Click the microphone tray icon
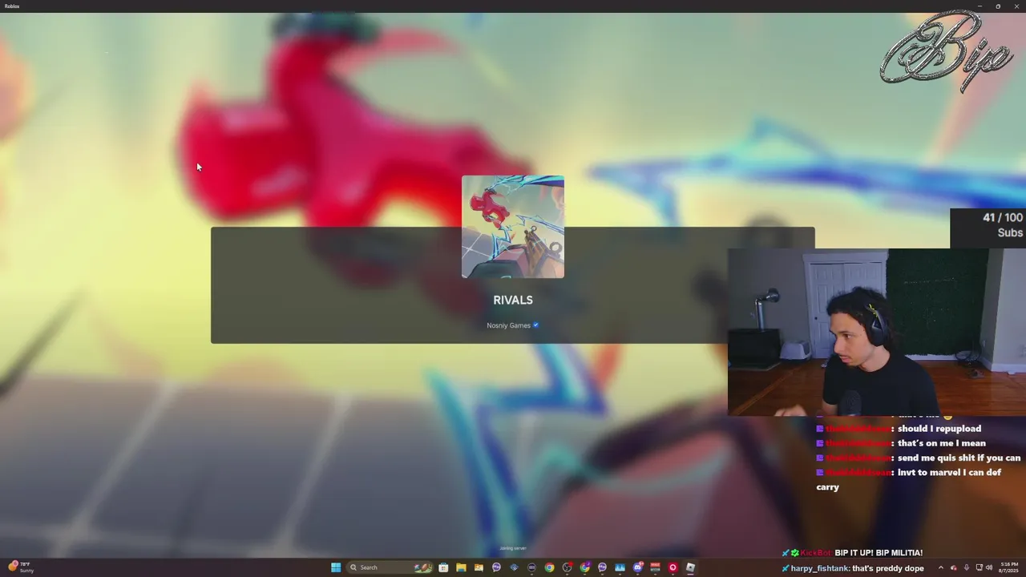This screenshot has height=577, width=1026. (967, 567)
